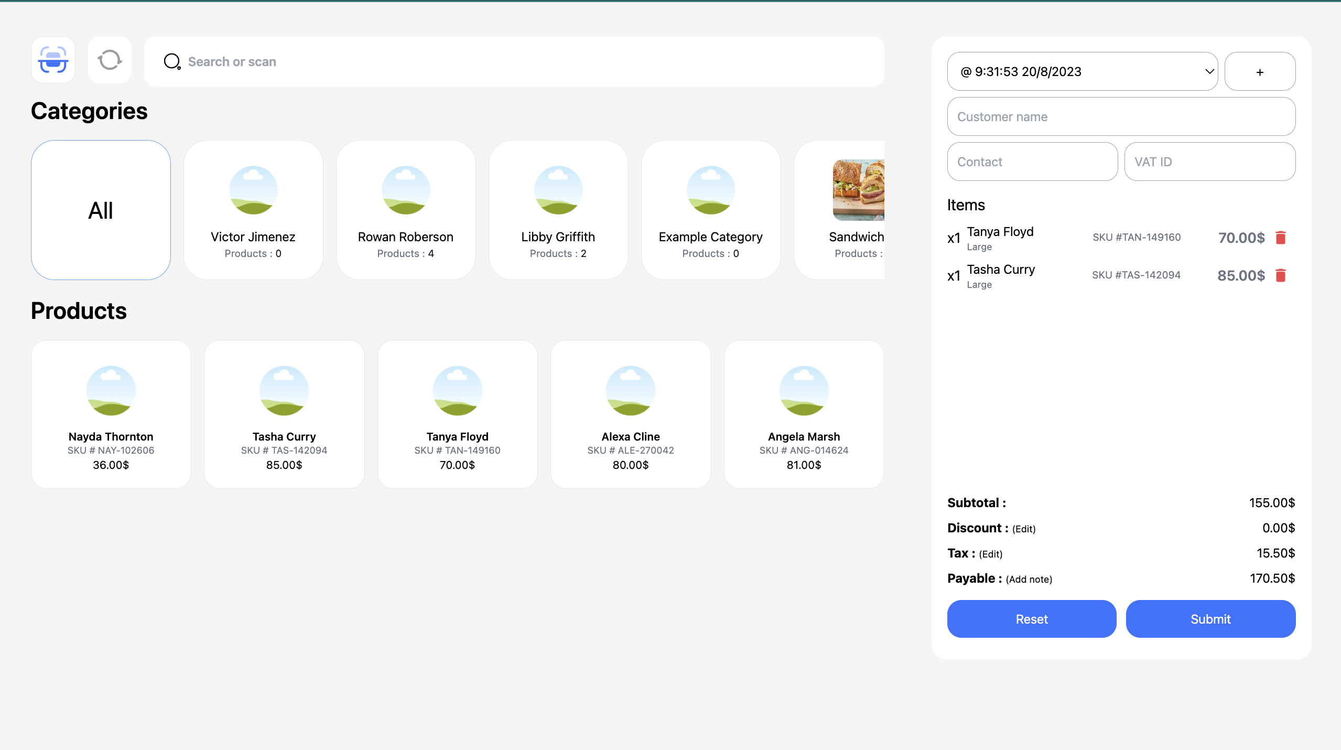Click the refresh sync icon
The width and height of the screenshot is (1341, 750).
110,60
